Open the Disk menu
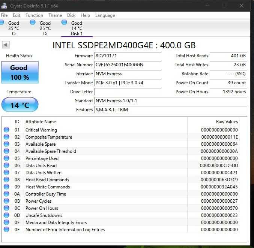 71,15
